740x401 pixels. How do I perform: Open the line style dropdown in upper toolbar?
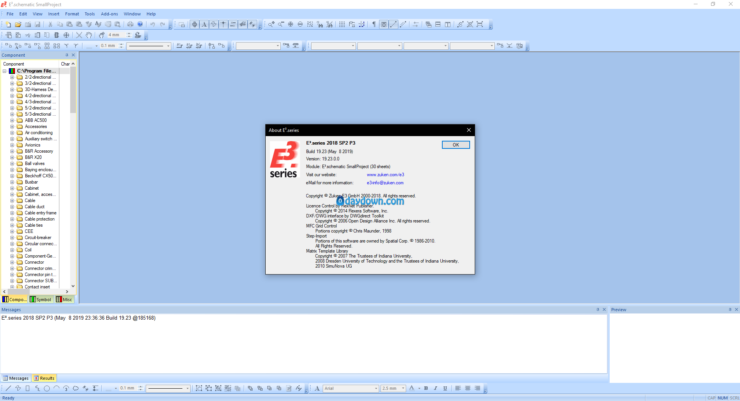click(168, 46)
